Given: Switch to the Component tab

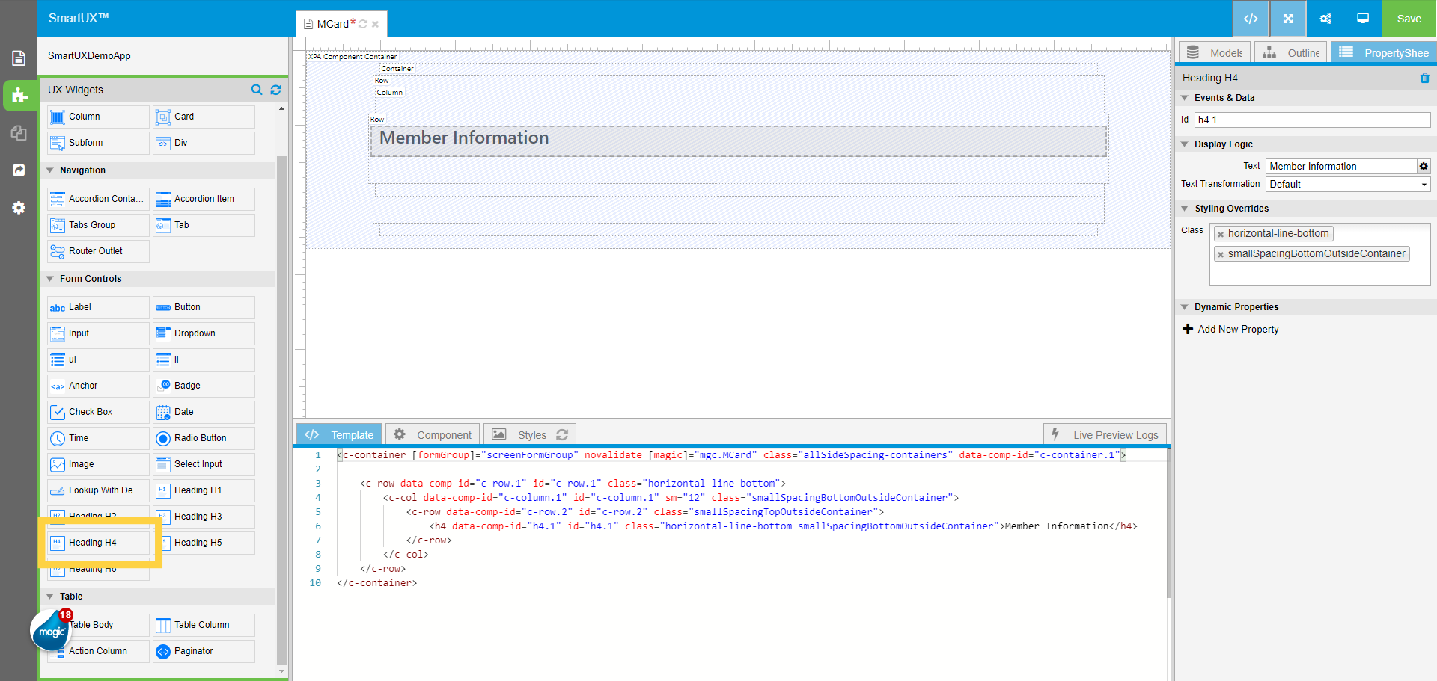Looking at the screenshot, I should pyautogui.click(x=433, y=435).
